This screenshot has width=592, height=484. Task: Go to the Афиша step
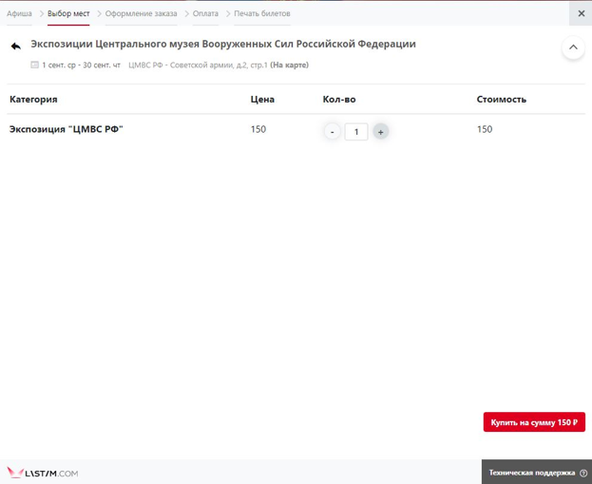(x=19, y=14)
